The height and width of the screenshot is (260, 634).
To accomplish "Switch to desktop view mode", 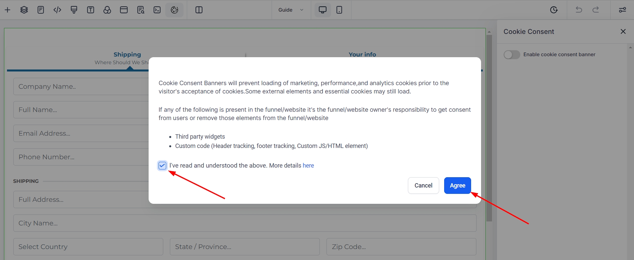I will tap(322, 10).
